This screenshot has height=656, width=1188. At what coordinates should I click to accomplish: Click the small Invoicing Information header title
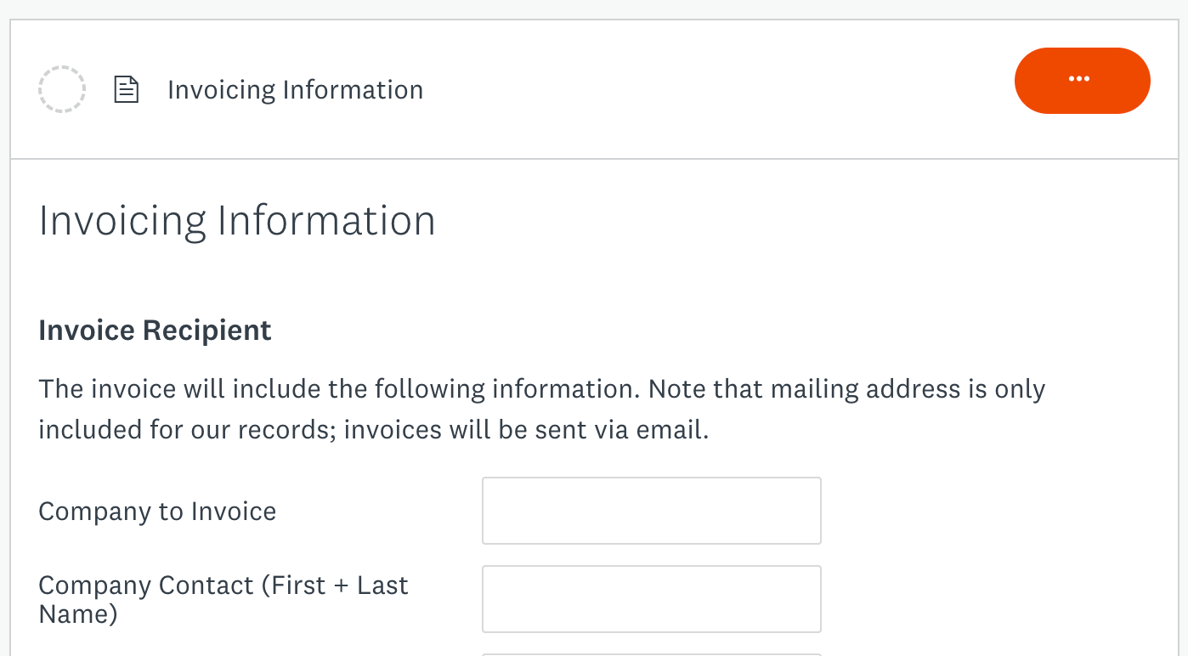(x=295, y=89)
